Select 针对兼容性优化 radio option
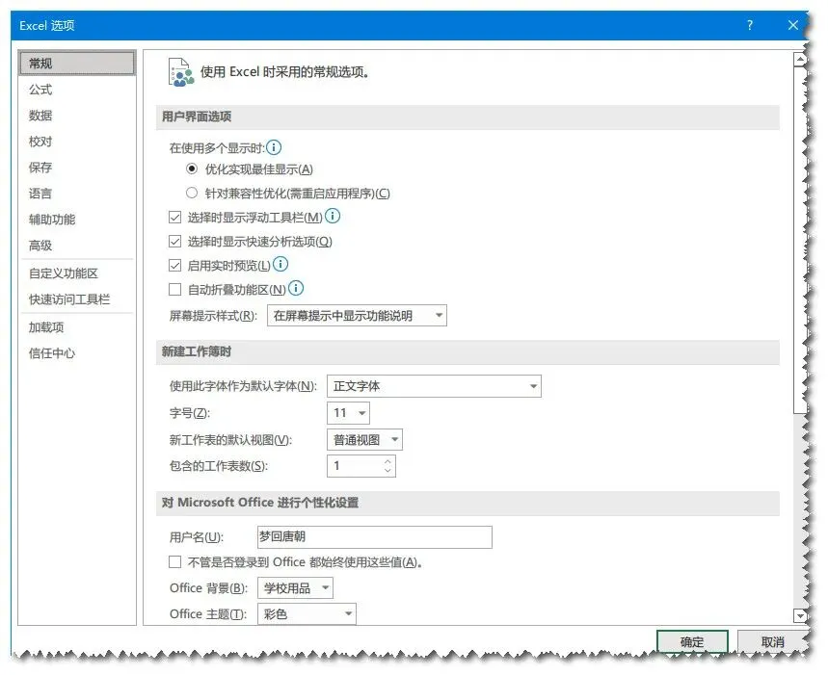Image resolution: width=828 pixels, height=675 pixels. pyautogui.click(x=192, y=193)
